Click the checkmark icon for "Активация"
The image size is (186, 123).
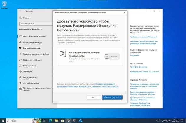20,71
